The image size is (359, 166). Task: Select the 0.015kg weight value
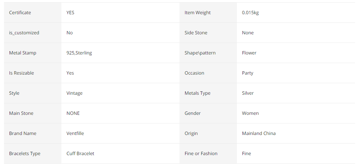[x=250, y=13]
